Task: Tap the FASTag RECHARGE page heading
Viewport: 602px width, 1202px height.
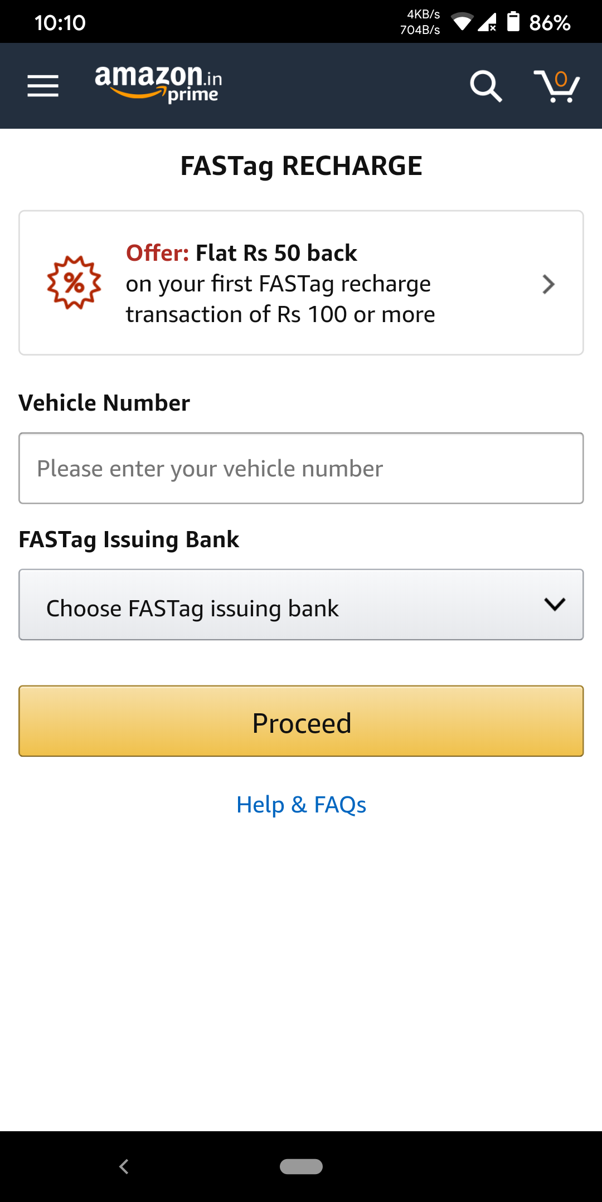Action: [x=301, y=166]
